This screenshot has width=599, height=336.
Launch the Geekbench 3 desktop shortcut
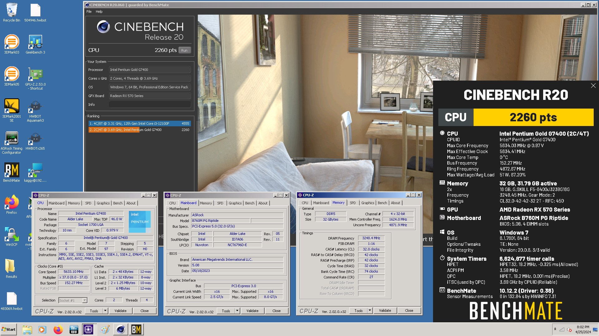point(35,44)
